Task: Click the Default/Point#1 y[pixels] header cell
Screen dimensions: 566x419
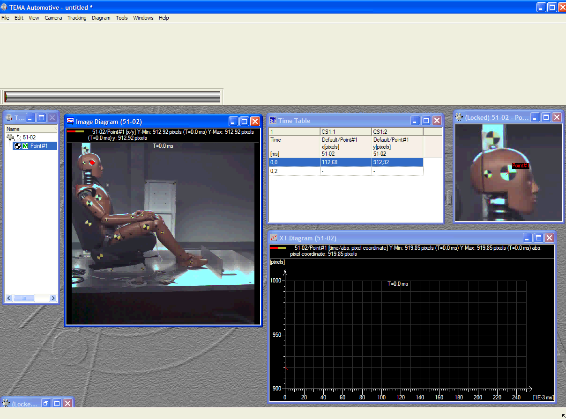Action: pyautogui.click(x=397, y=147)
